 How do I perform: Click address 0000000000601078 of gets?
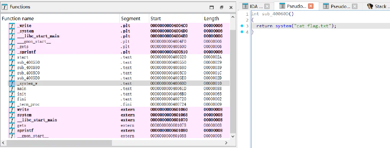(169, 125)
